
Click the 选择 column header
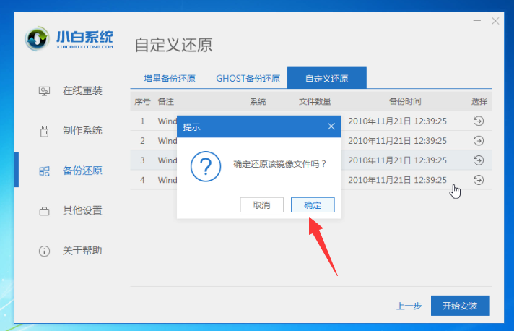point(479,101)
